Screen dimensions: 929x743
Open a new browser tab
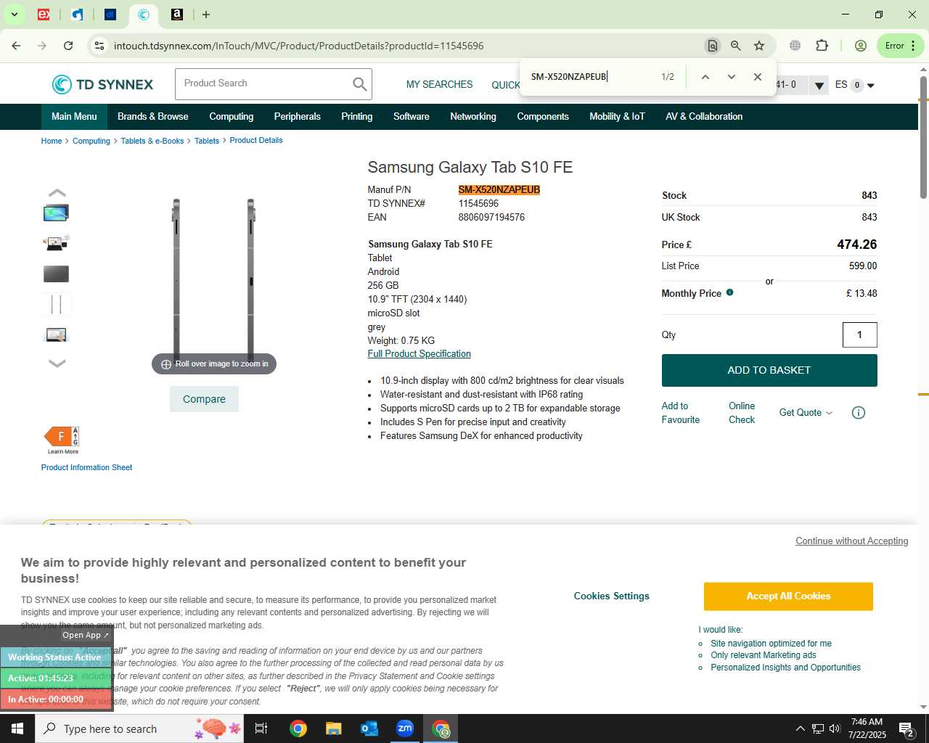coord(206,15)
